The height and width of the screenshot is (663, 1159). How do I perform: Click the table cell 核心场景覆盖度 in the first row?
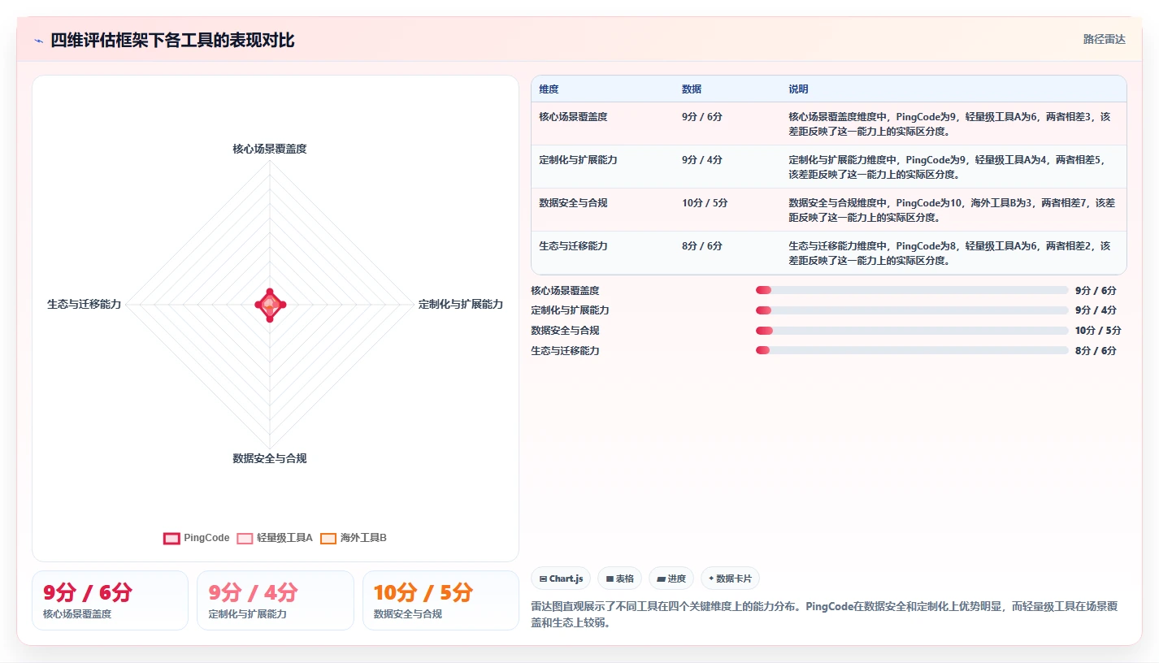573,117
